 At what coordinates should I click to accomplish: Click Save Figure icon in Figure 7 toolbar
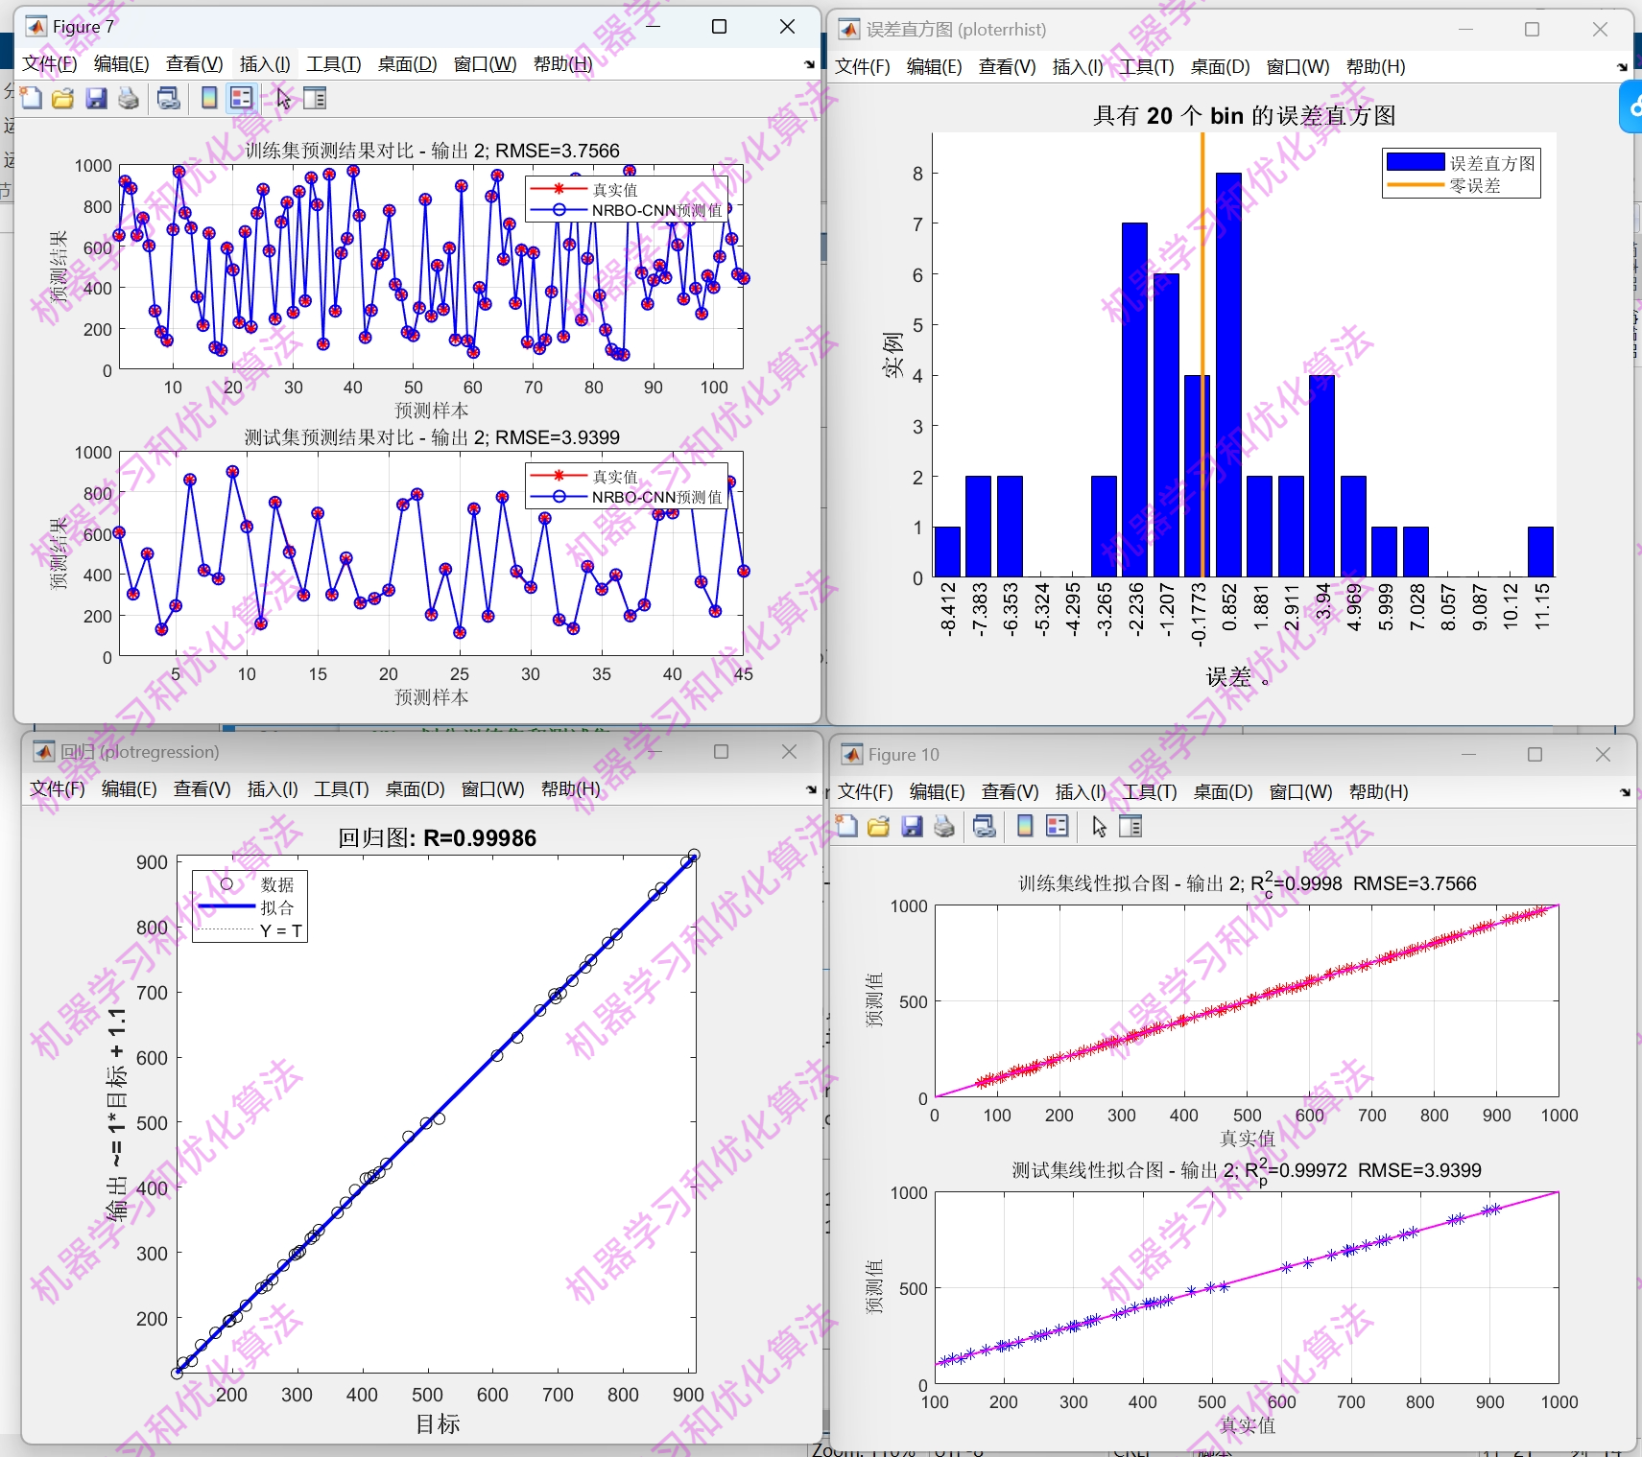tap(96, 98)
